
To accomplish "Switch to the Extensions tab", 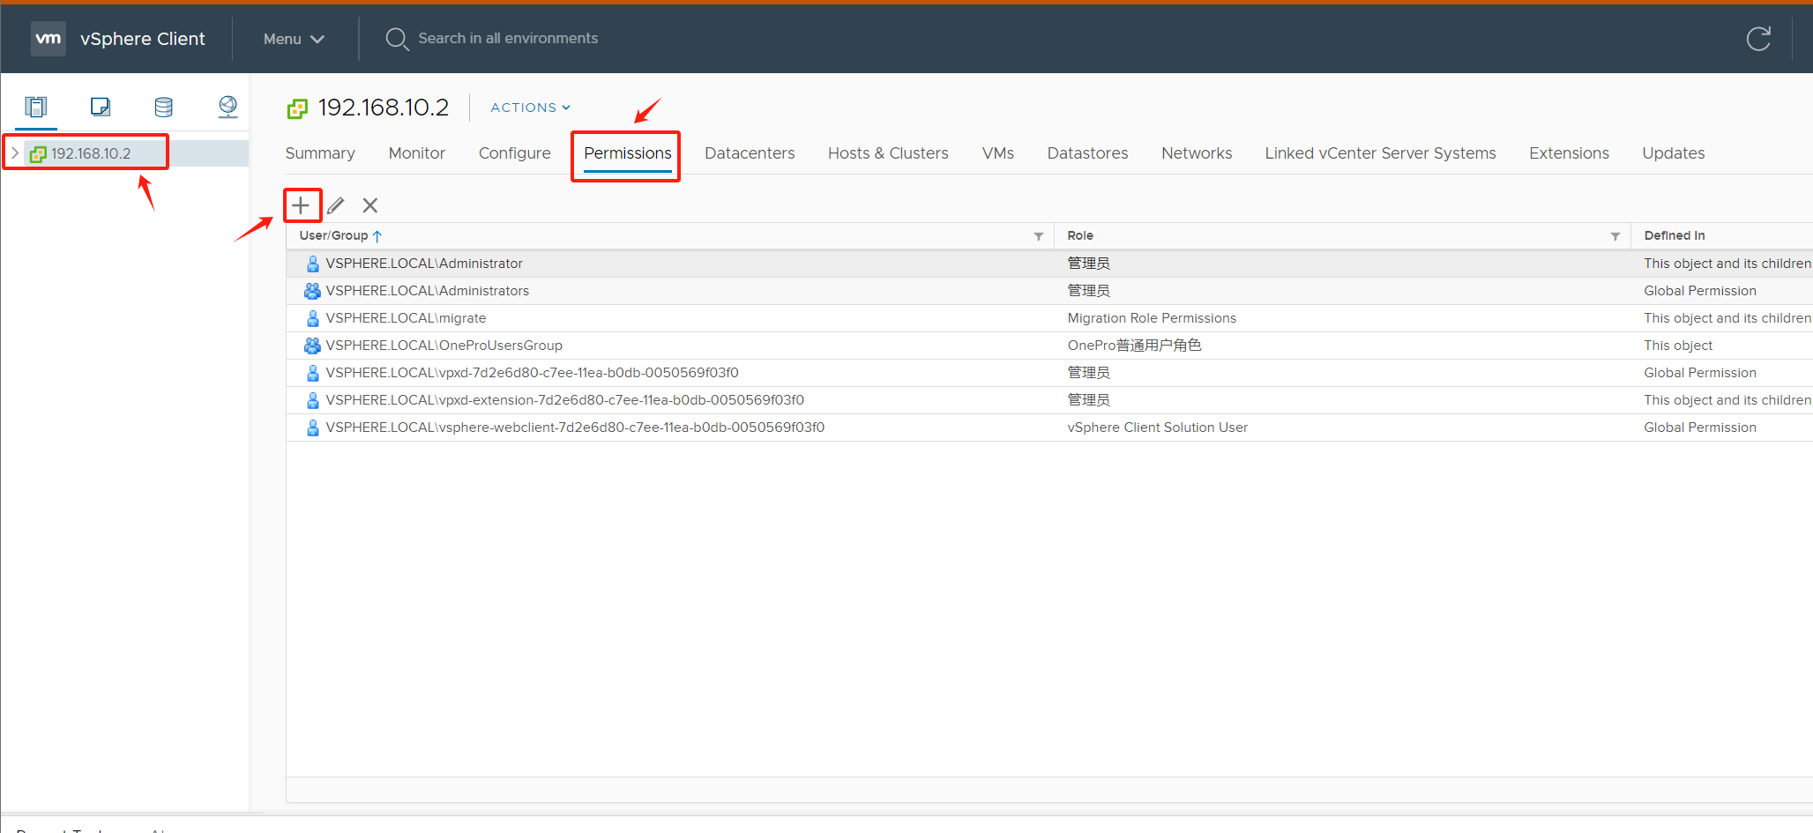I will point(1570,153).
